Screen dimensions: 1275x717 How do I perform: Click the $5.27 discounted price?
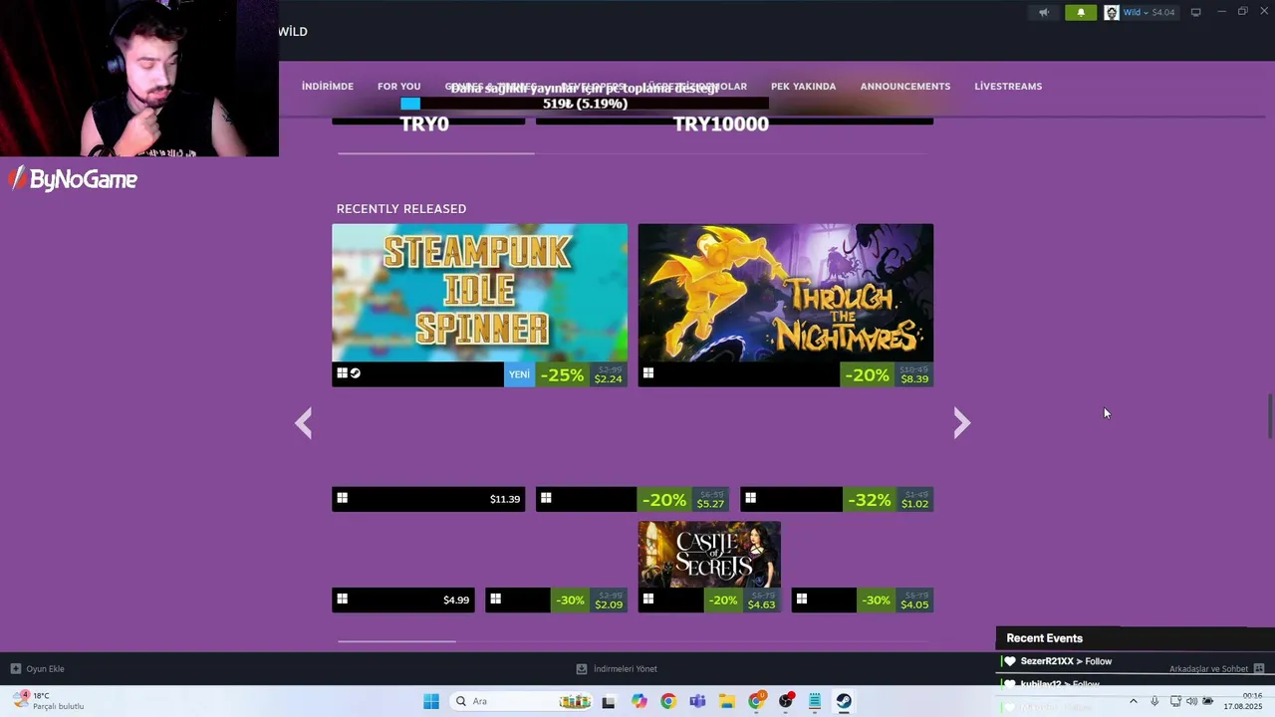(710, 504)
